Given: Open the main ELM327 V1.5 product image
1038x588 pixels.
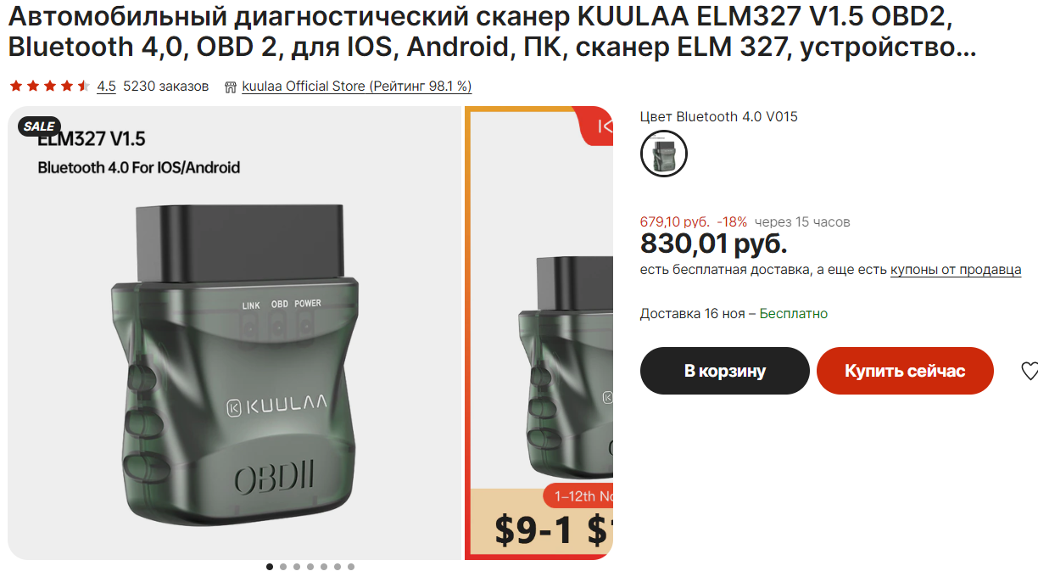Looking at the screenshot, I should [235, 333].
